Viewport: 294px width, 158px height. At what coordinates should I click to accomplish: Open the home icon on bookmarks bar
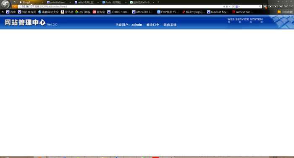coord(3,12)
